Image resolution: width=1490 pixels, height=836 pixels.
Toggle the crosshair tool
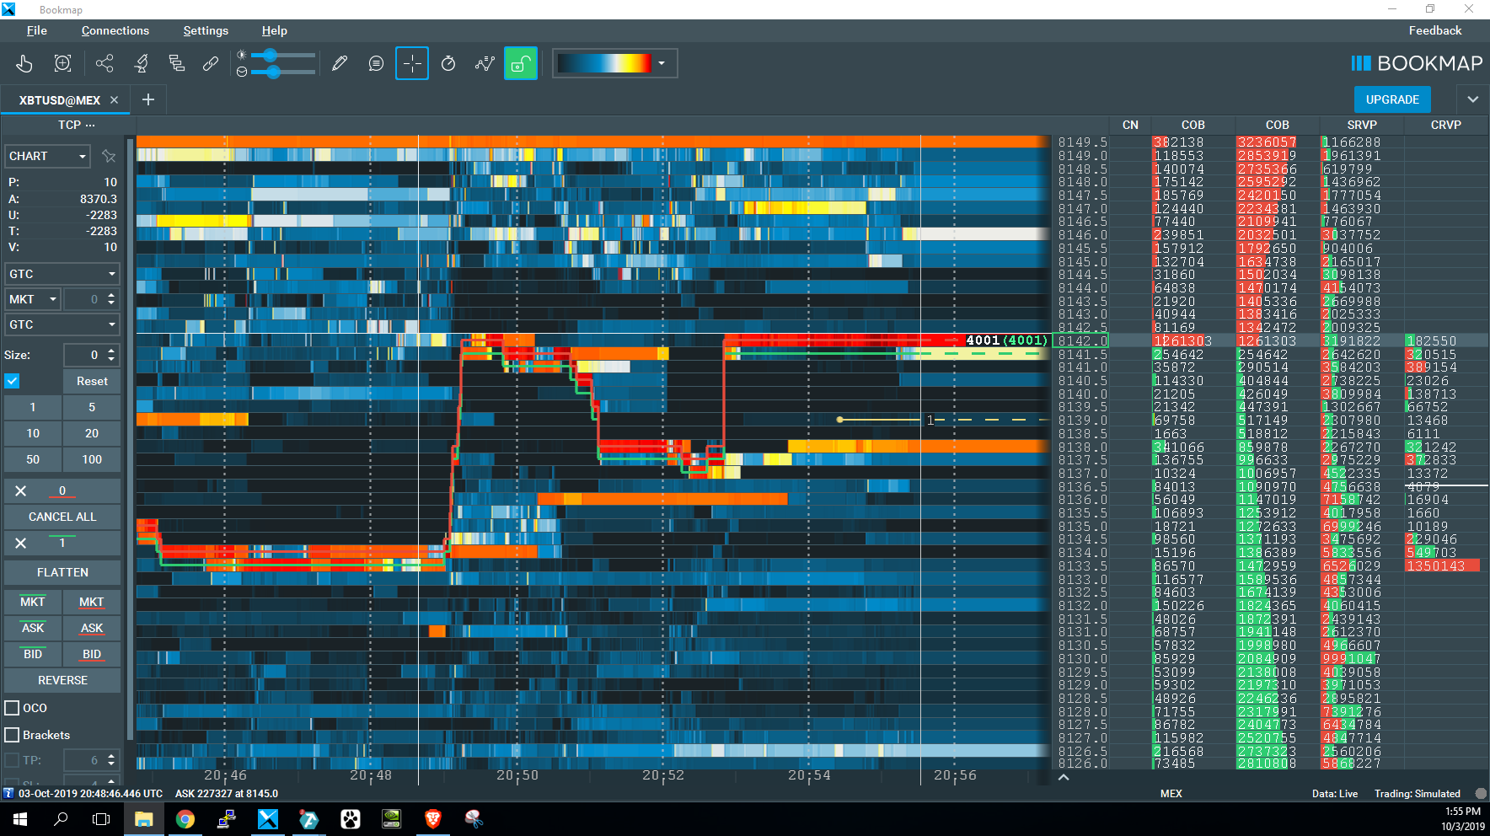[412, 63]
